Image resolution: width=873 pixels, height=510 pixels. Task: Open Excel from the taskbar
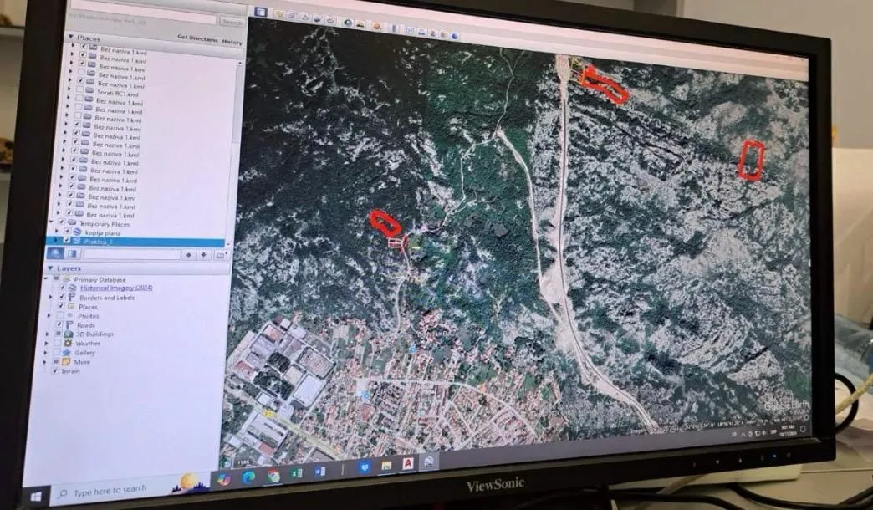pyautogui.click(x=296, y=473)
